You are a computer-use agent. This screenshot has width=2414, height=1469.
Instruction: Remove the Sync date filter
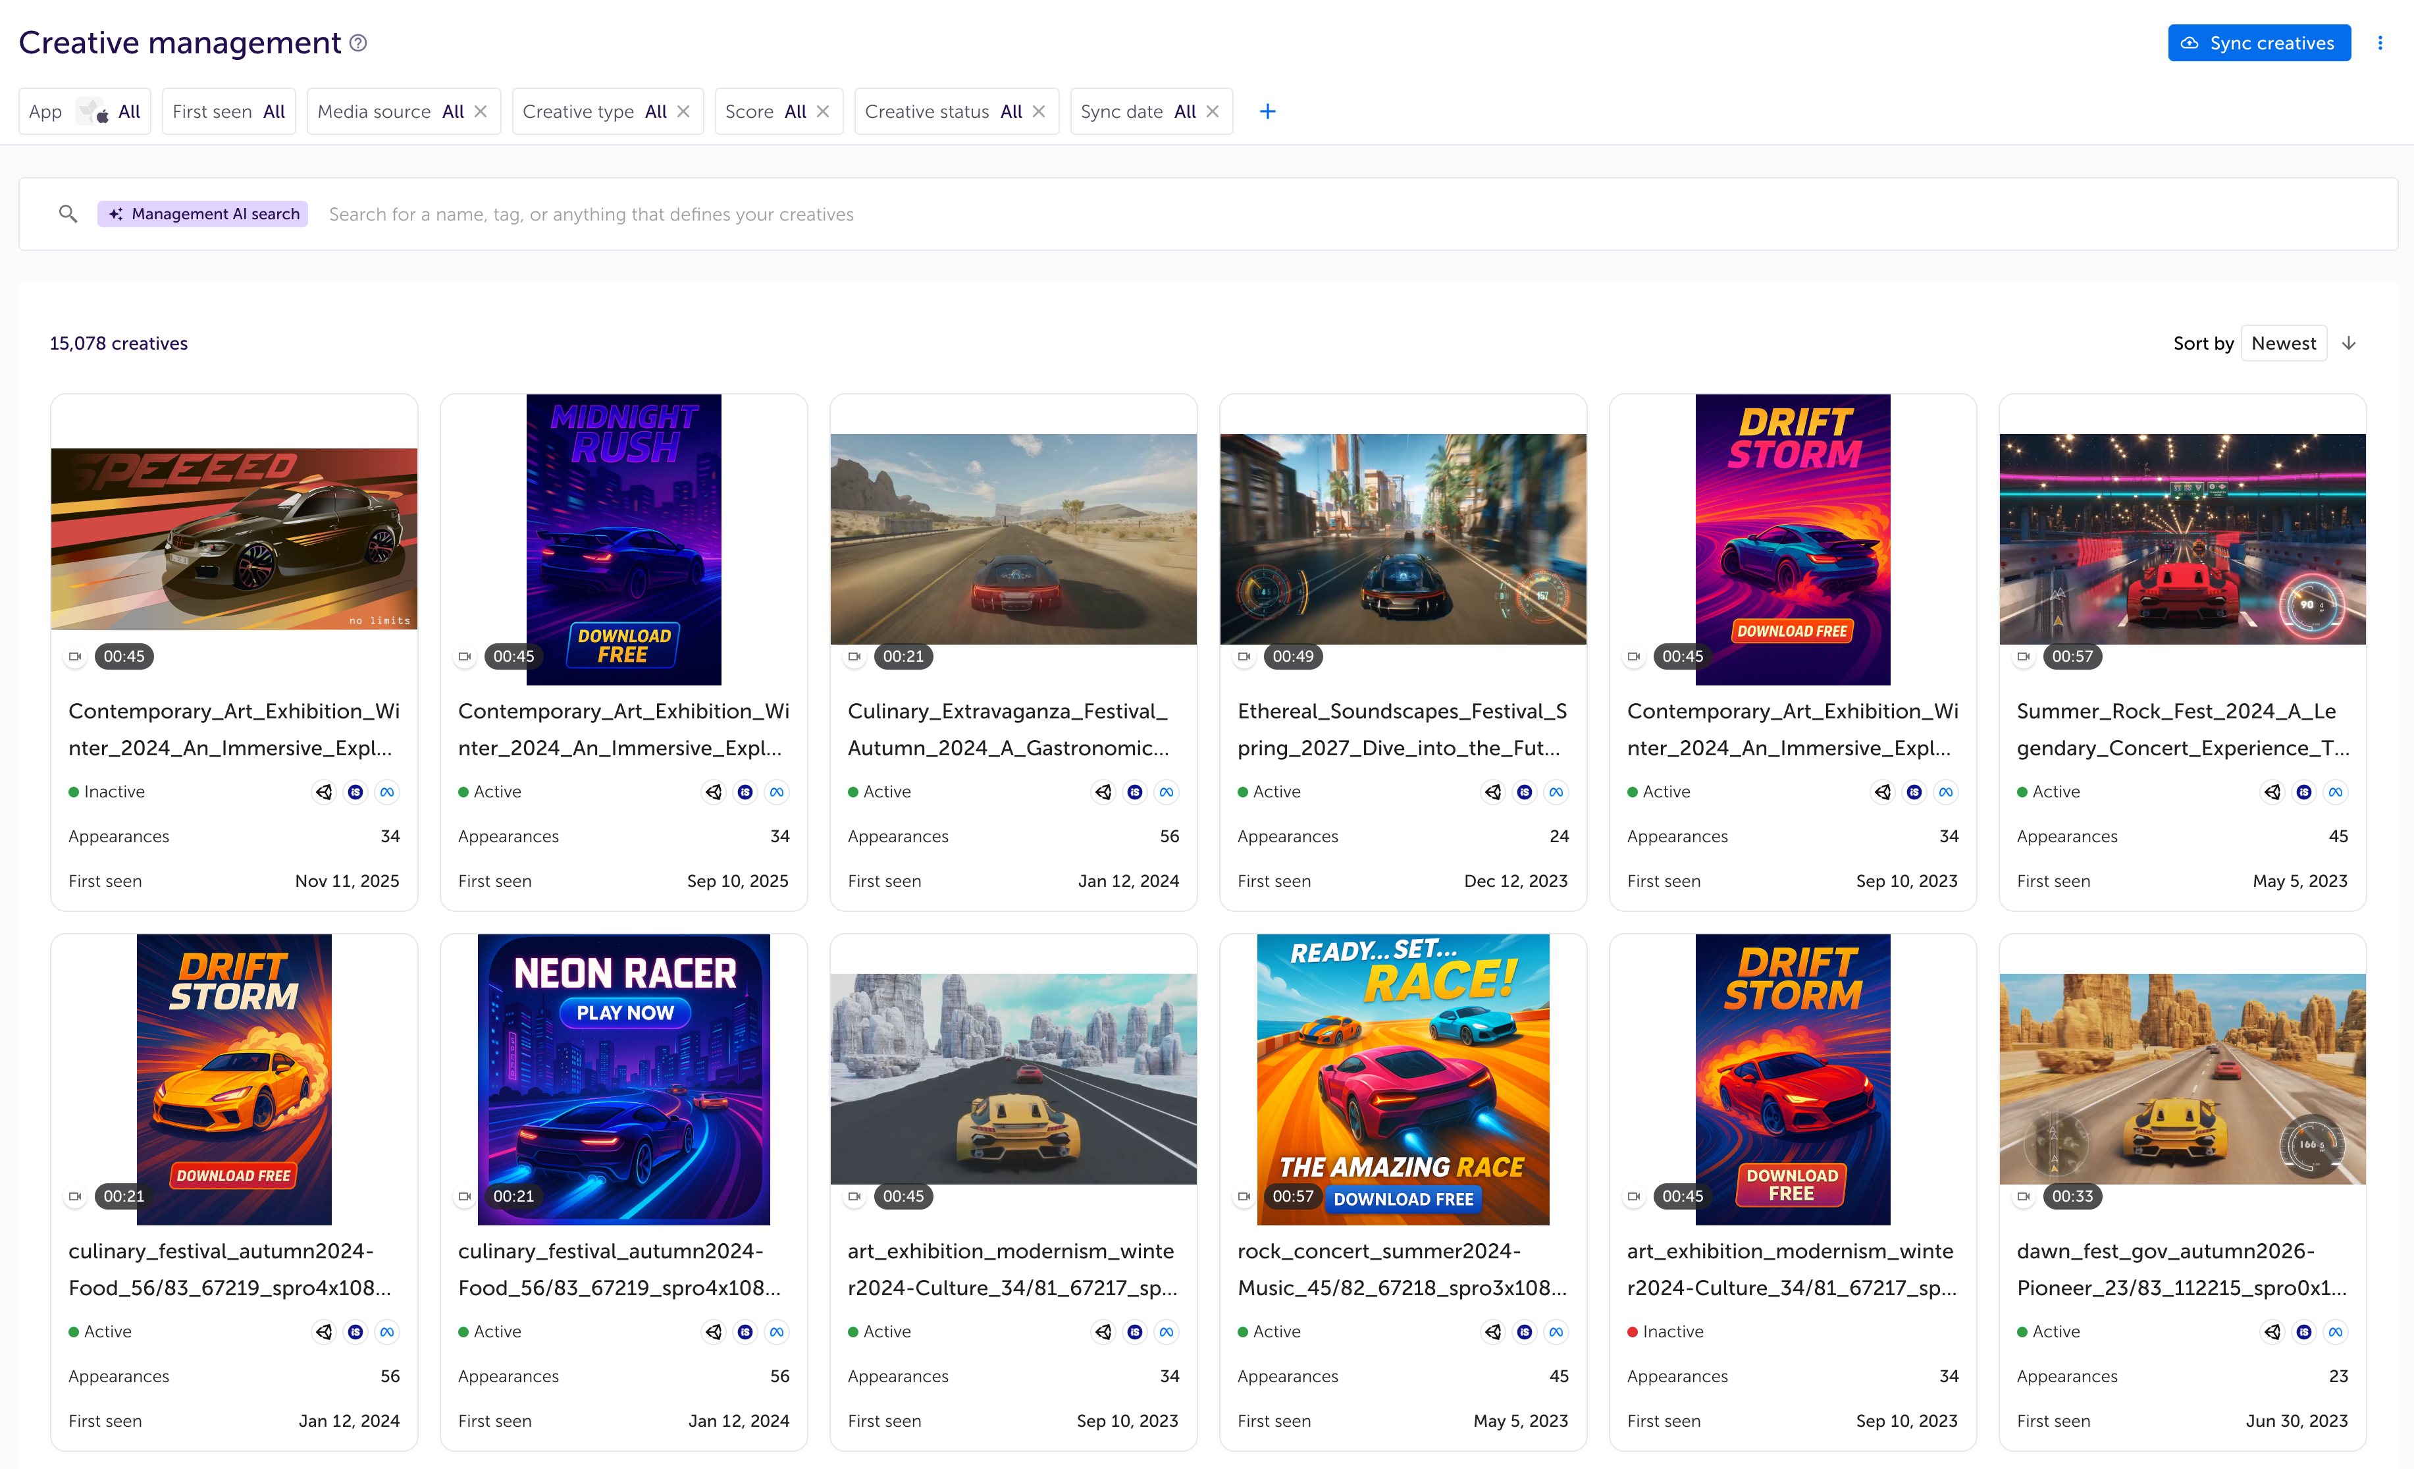click(x=1213, y=112)
